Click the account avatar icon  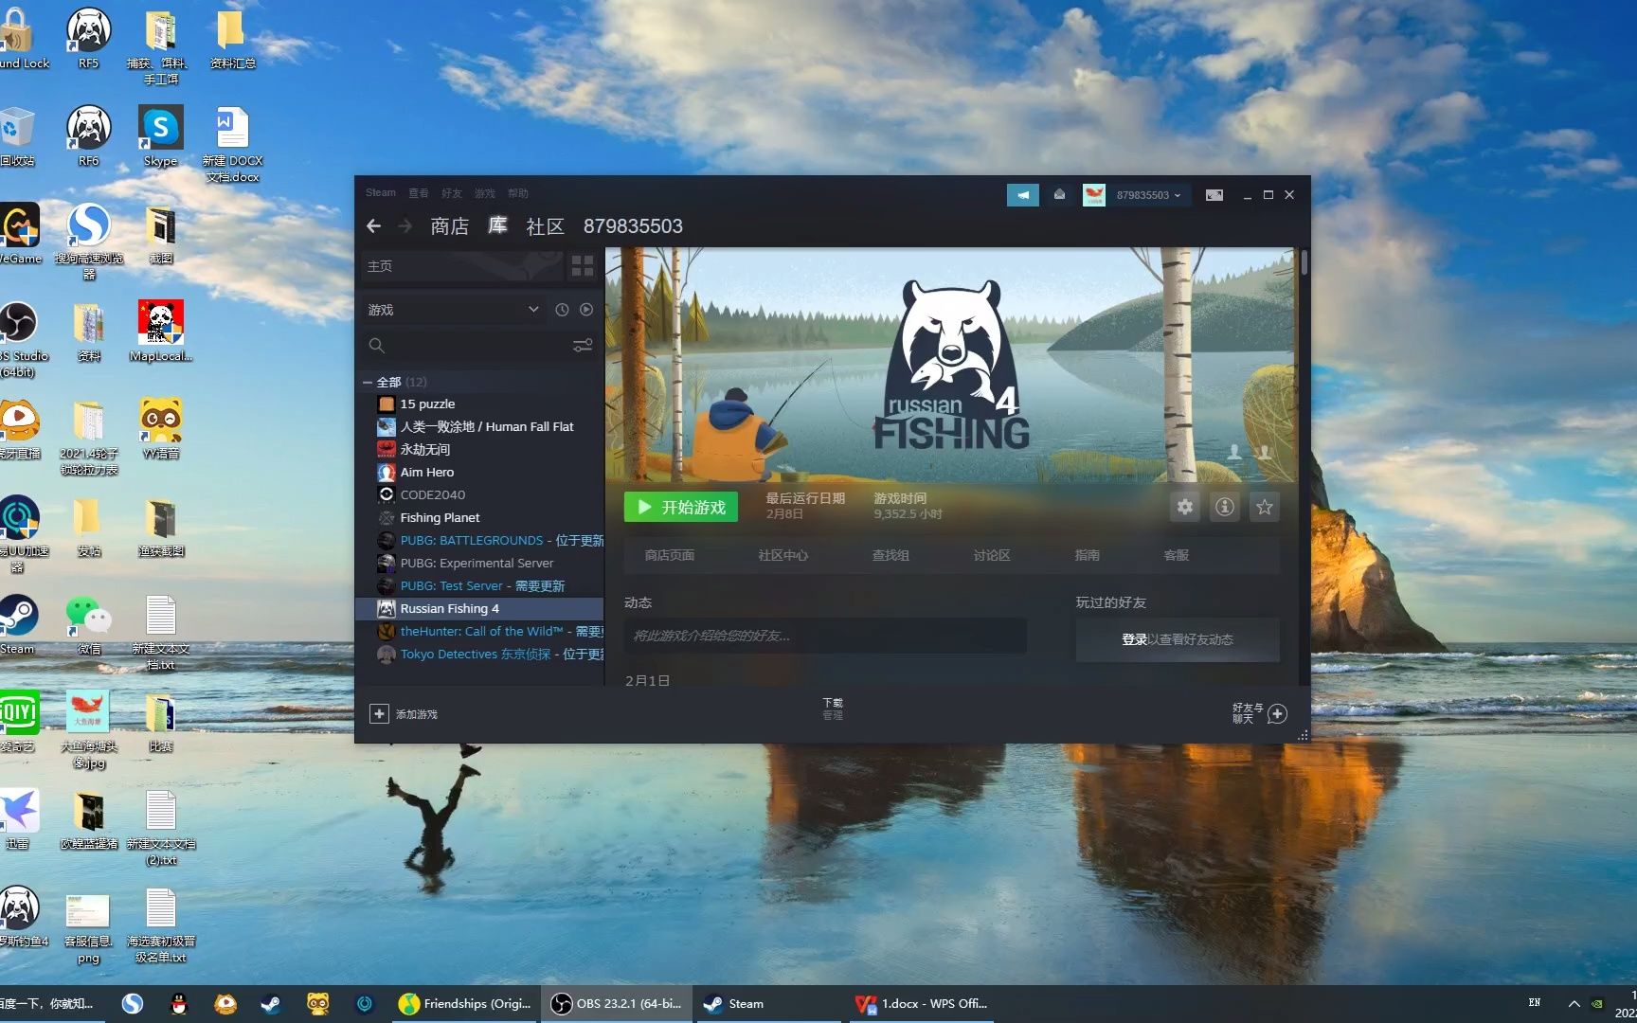pos(1094,195)
